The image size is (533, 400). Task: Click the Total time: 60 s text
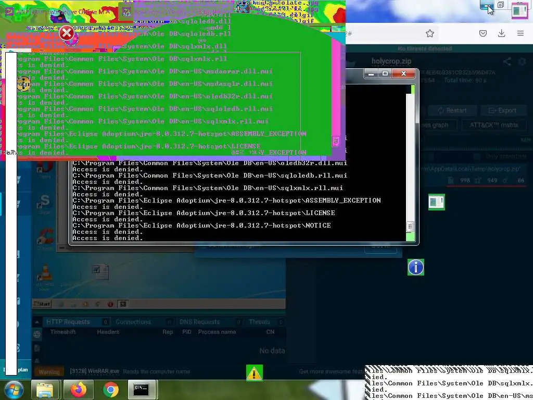(465, 80)
